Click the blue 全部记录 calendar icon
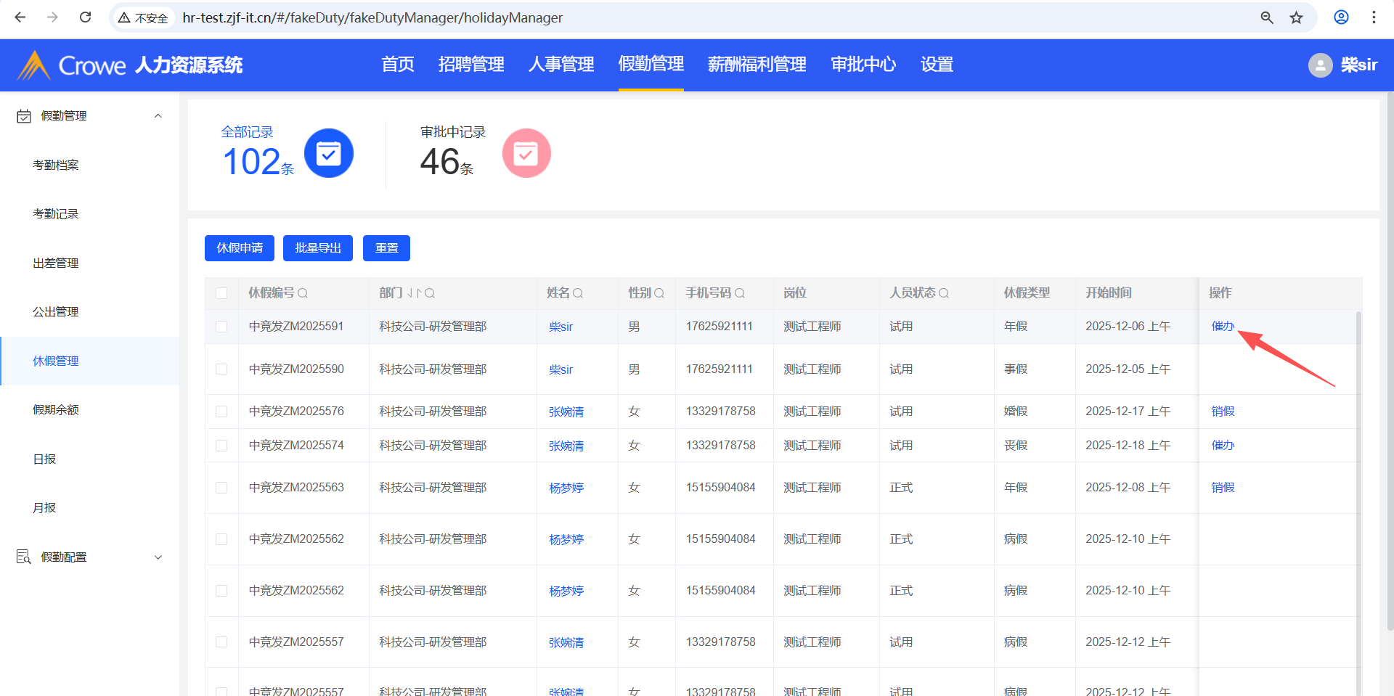This screenshot has width=1394, height=696. (x=328, y=153)
